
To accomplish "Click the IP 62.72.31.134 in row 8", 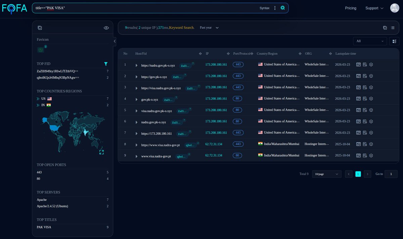I will point(214,144).
